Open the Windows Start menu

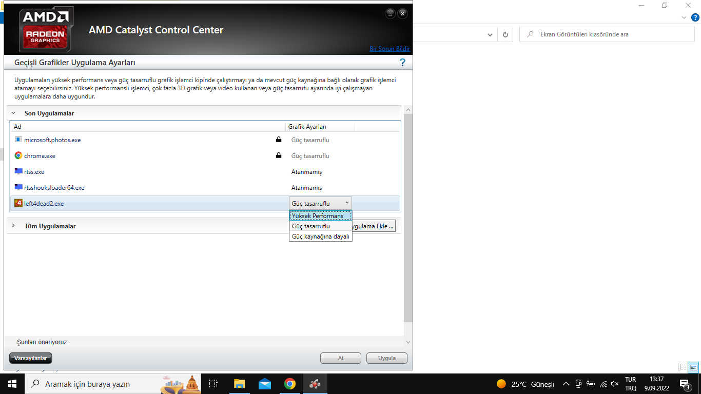12,384
